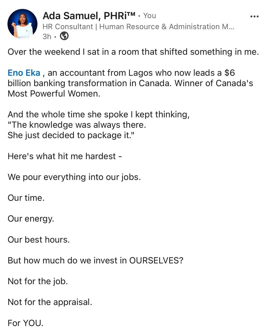Click the line "Not for the appraisal."
Screen dimensions: 267x331
[50, 302]
